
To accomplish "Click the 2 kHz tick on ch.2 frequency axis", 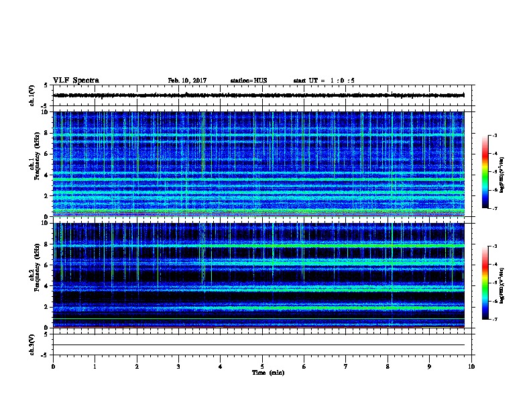I will (46, 307).
